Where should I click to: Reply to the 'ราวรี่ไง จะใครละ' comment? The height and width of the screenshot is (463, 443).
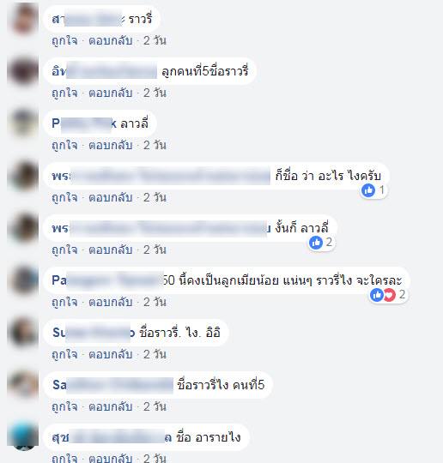pyautogui.click(x=110, y=302)
